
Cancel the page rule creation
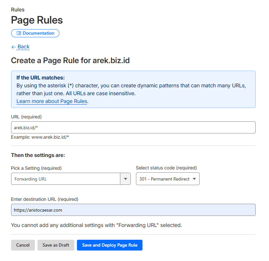click(x=23, y=245)
